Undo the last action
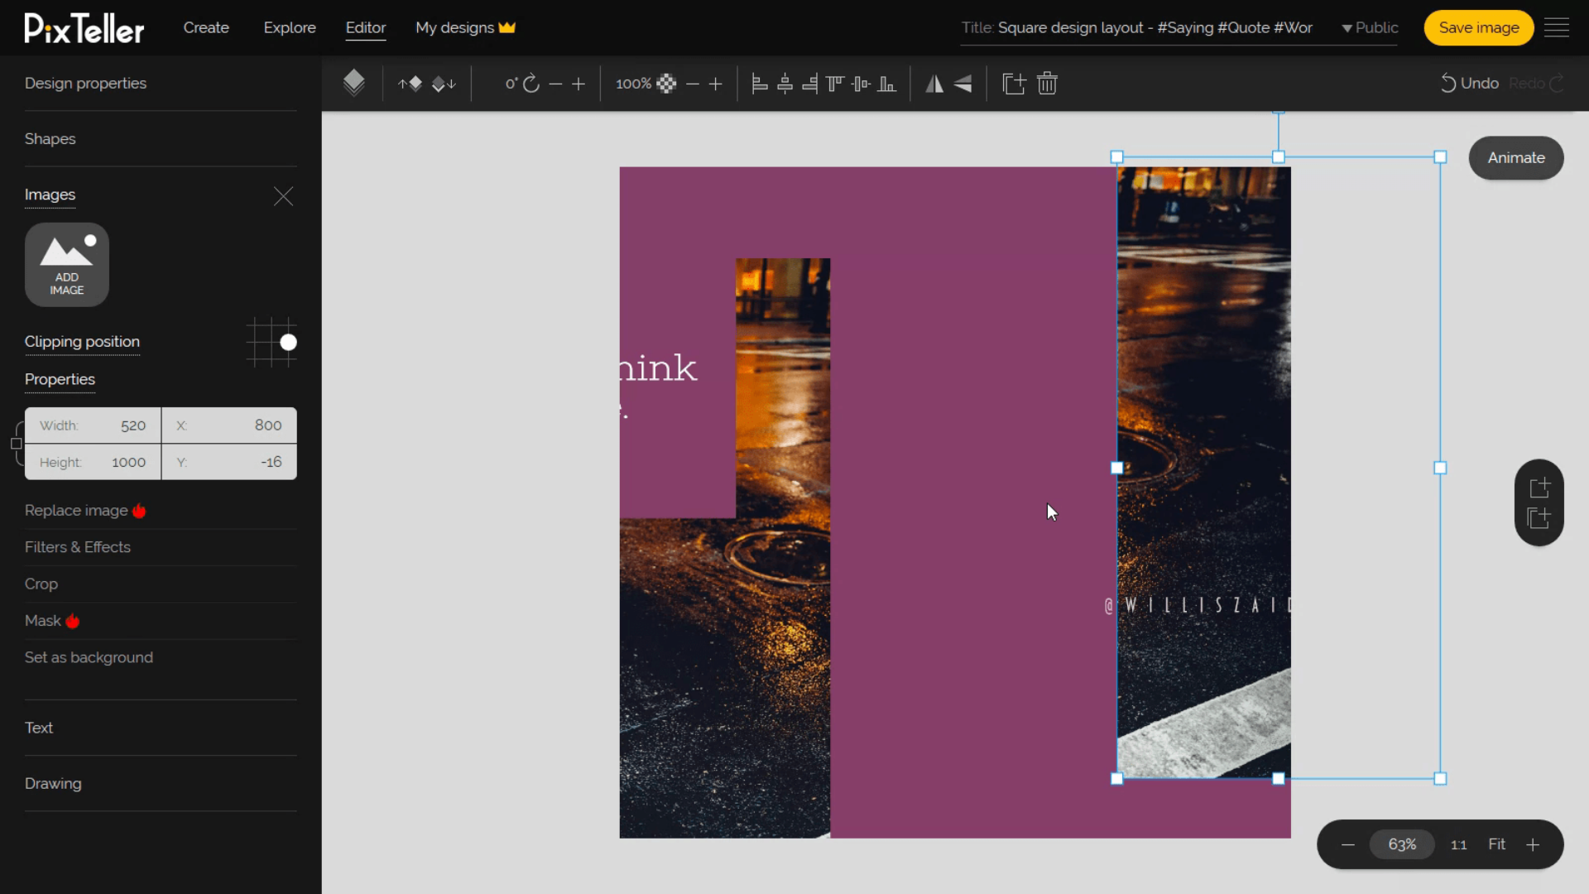1589x894 pixels. 1470,84
